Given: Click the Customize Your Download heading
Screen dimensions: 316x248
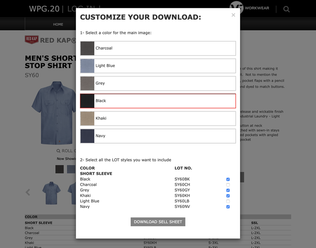Looking at the screenshot, I should tap(141, 17).
